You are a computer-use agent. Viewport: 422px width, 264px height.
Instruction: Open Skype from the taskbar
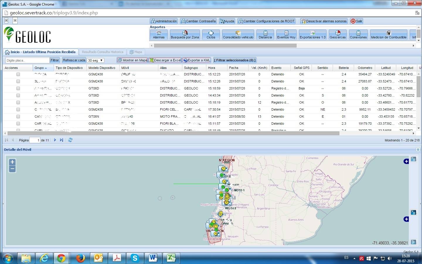pyautogui.click(x=135, y=258)
